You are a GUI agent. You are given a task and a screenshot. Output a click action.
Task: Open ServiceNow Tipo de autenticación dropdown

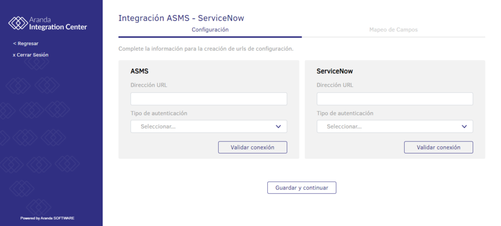click(x=395, y=126)
